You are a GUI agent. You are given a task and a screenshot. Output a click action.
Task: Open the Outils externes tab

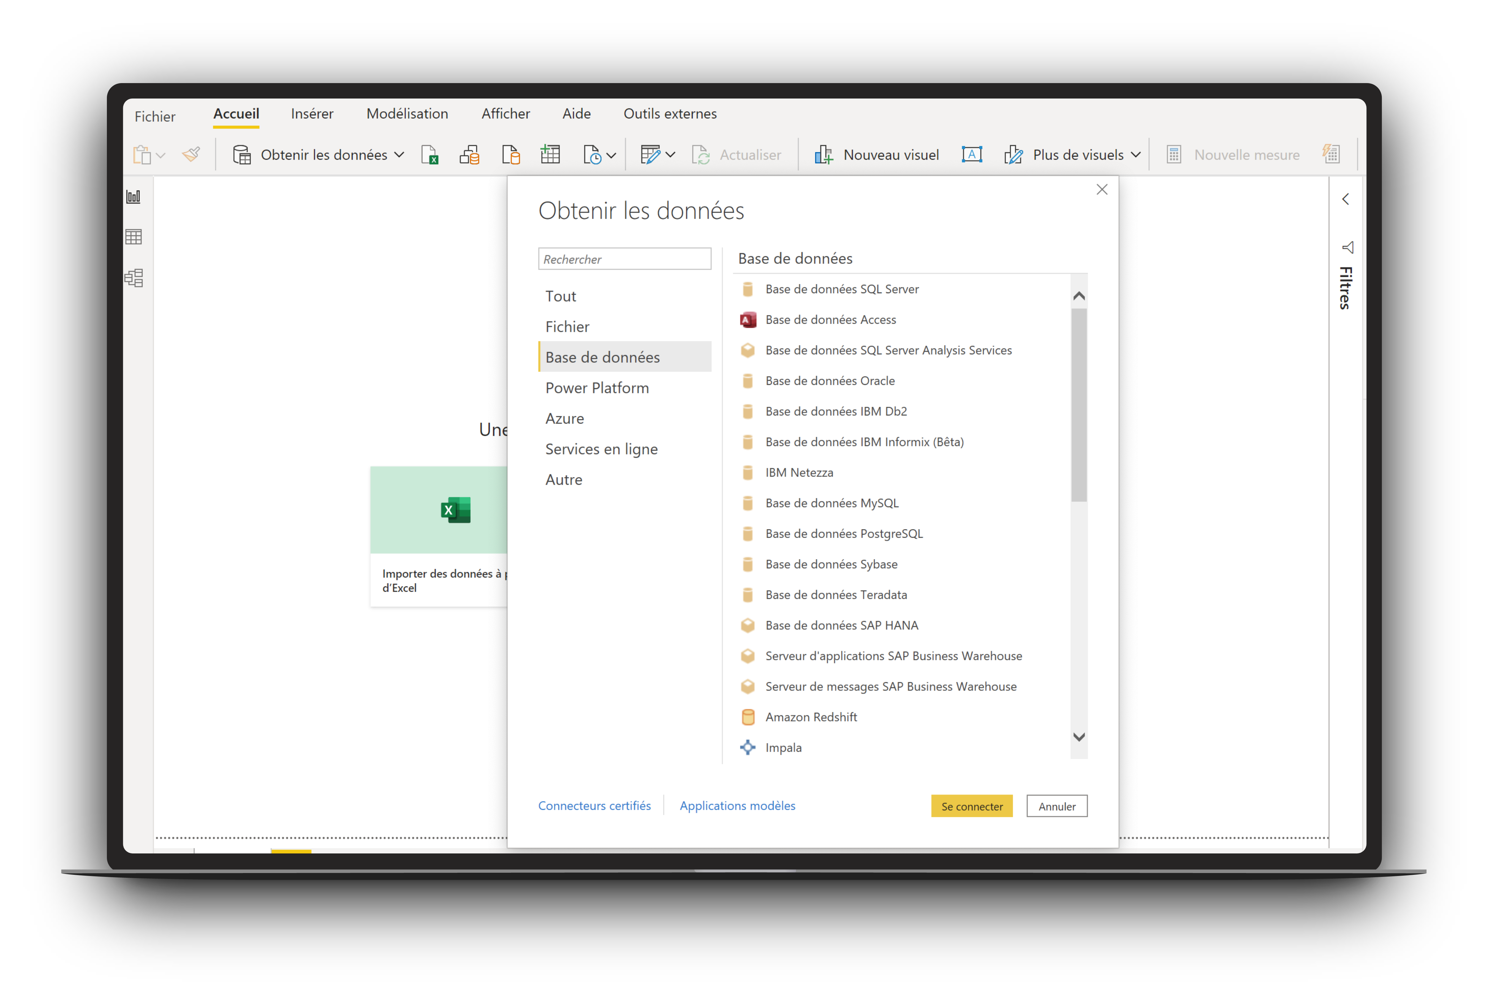coord(670,114)
